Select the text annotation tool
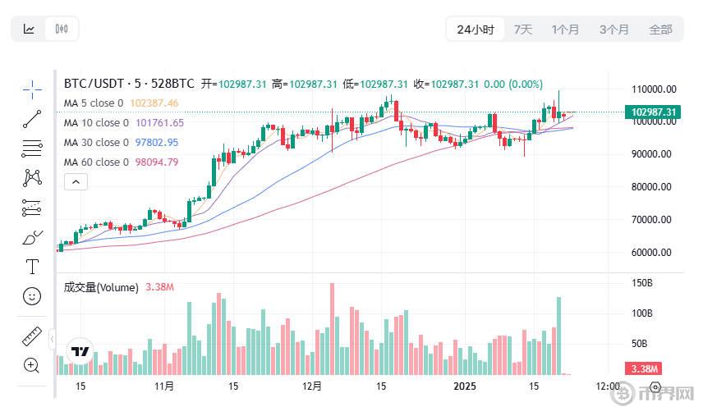The width and height of the screenshot is (703, 416). click(32, 267)
